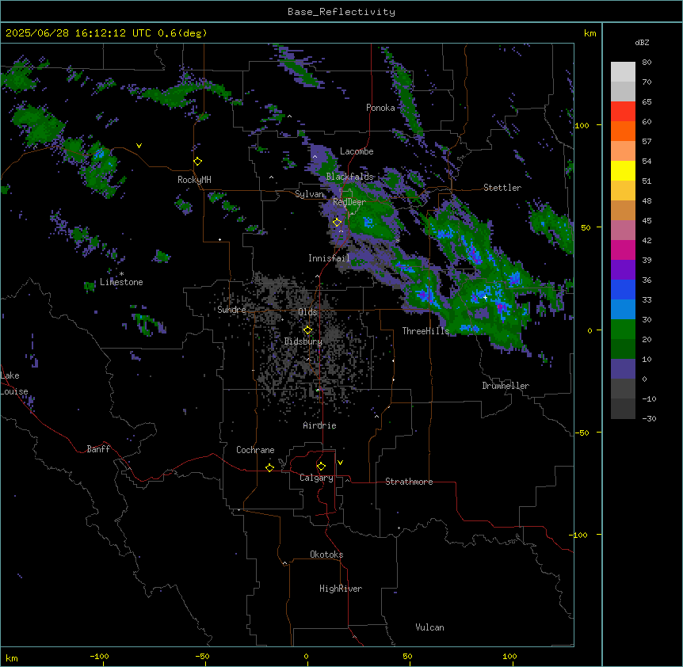Click the 80 value on dBZ scale
Viewport: 683px width, 667px height.
647,63
